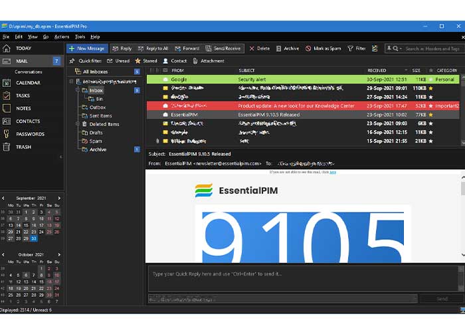The height and width of the screenshot is (332, 465).
Task: Open the Drafts folder
Action: (x=96, y=133)
